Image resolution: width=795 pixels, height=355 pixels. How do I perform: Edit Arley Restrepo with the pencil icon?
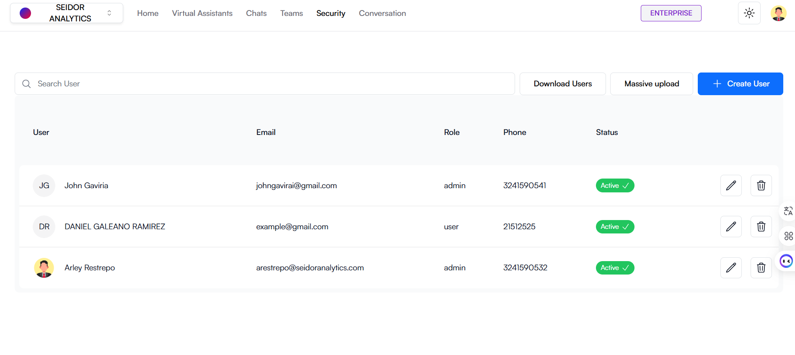(731, 267)
